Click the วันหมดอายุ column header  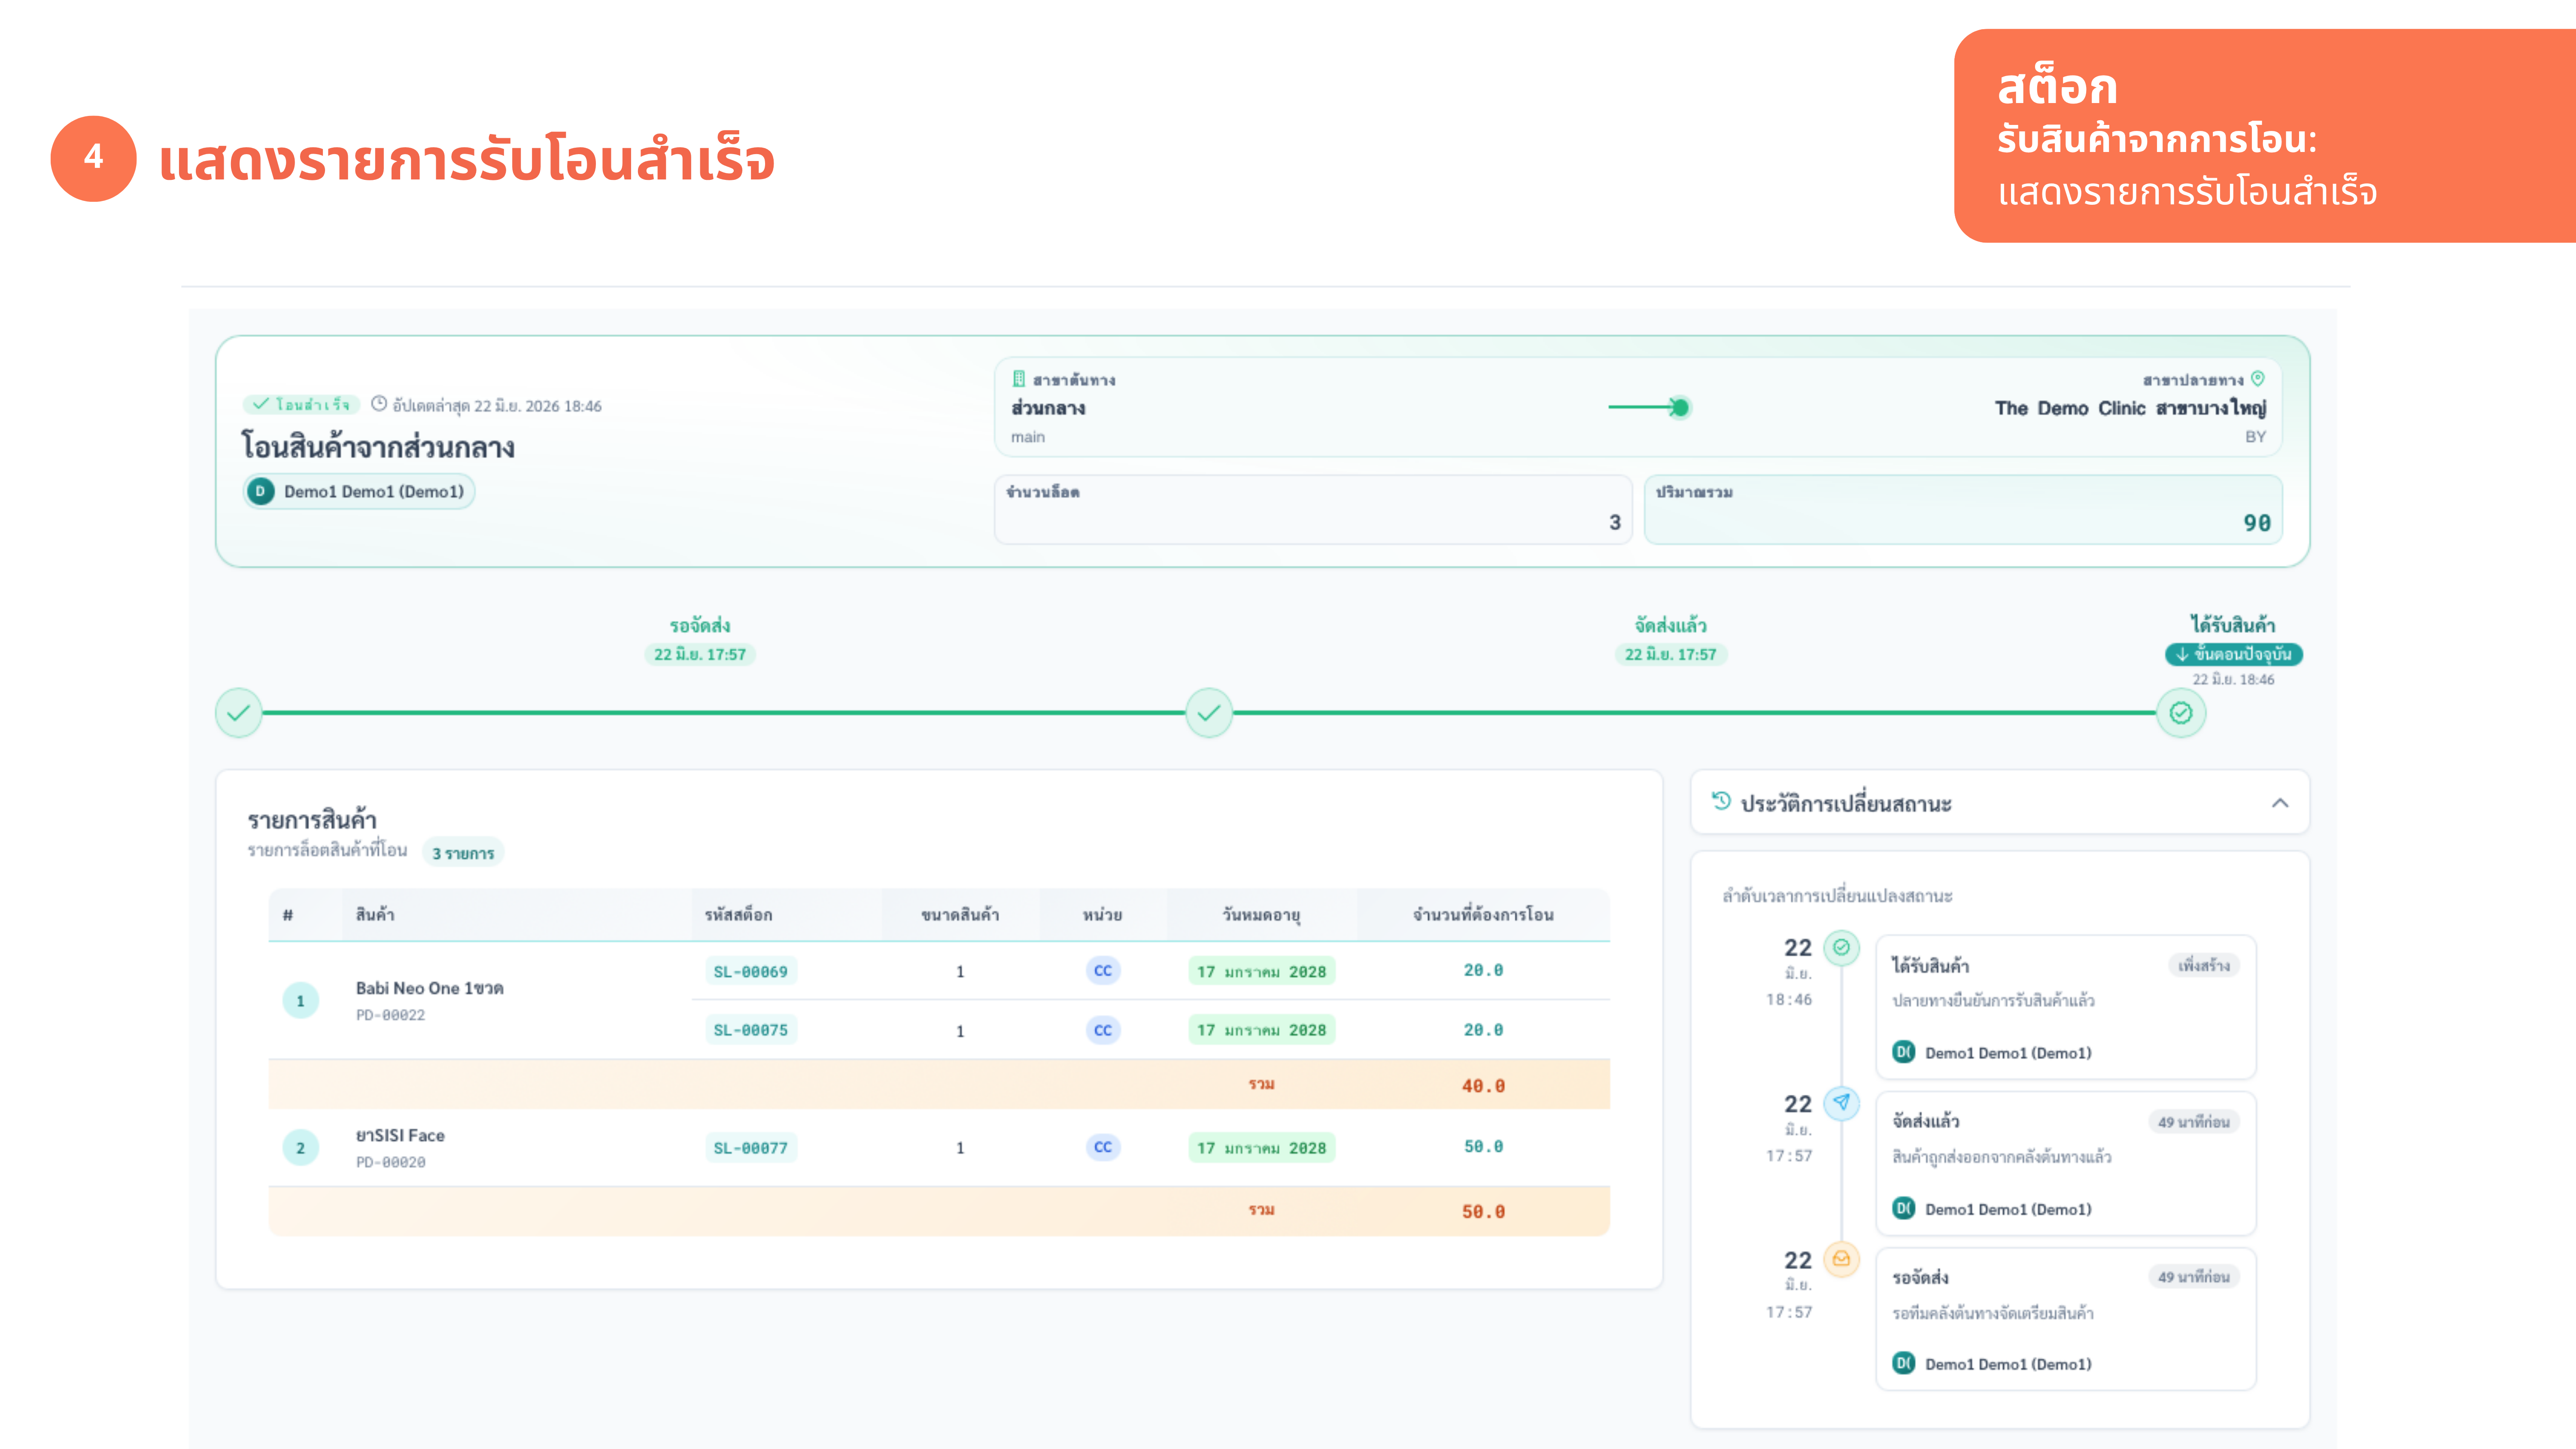pyautogui.click(x=1261, y=914)
